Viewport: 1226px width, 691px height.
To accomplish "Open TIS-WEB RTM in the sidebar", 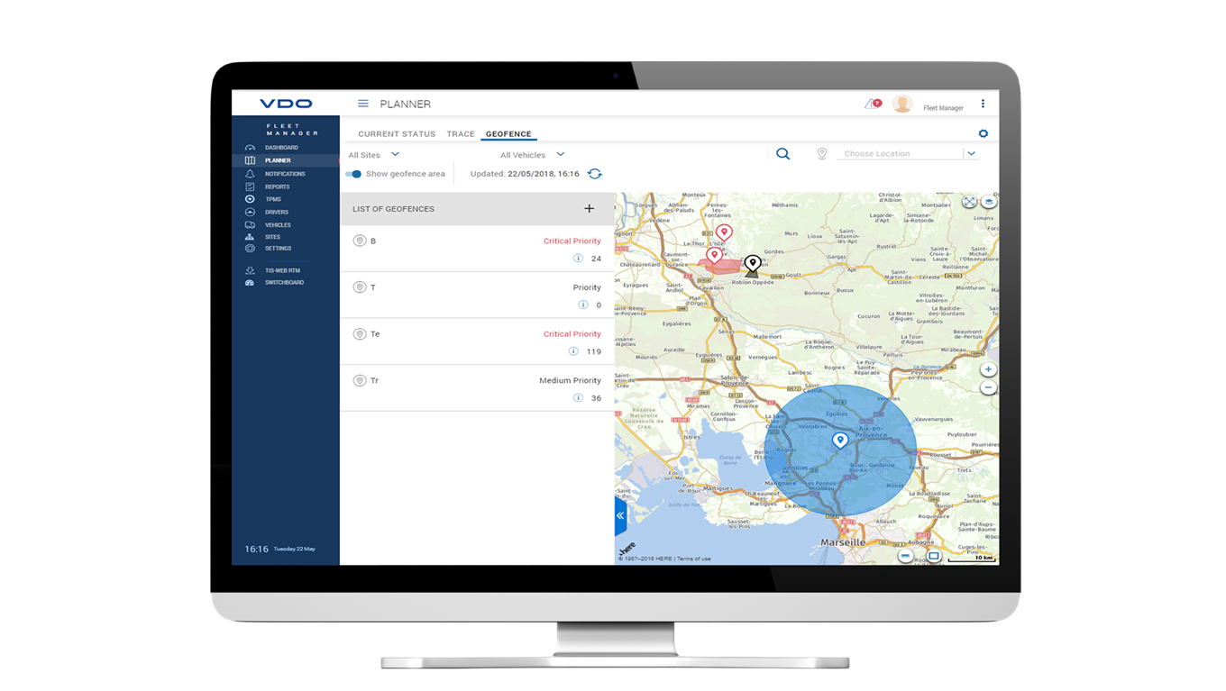I will tap(282, 270).
